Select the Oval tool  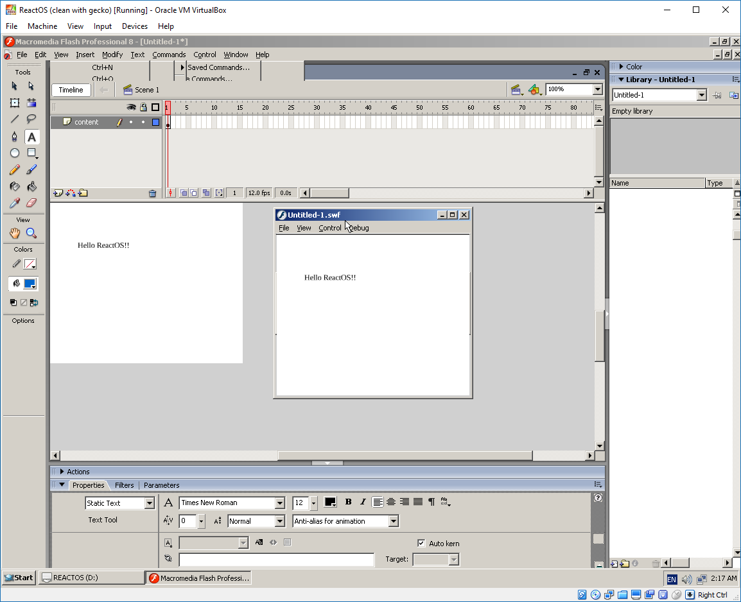[x=15, y=153]
